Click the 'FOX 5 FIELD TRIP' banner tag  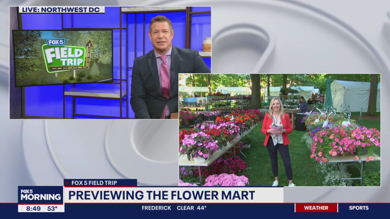tap(100, 183)
